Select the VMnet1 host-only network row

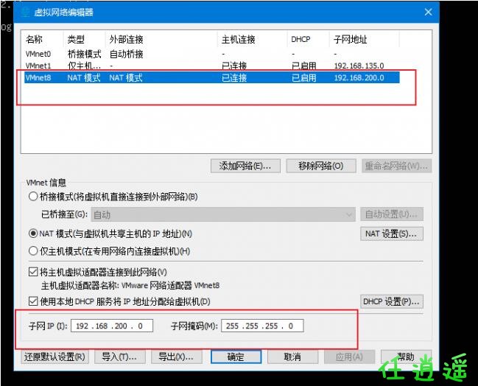coord(212,66)
